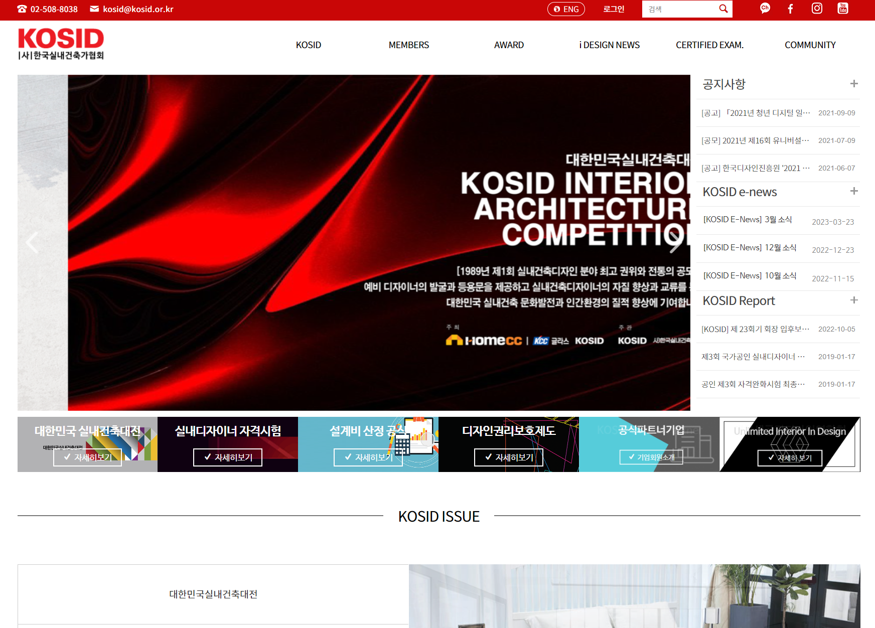Open the Instagram icon
The height and width of the screenshot is (628, 875).
coord(817,8)
